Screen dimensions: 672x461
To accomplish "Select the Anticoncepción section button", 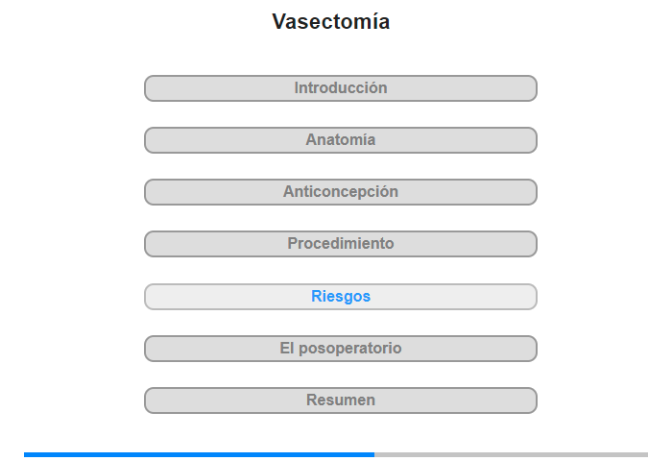I will pos(341,192).
